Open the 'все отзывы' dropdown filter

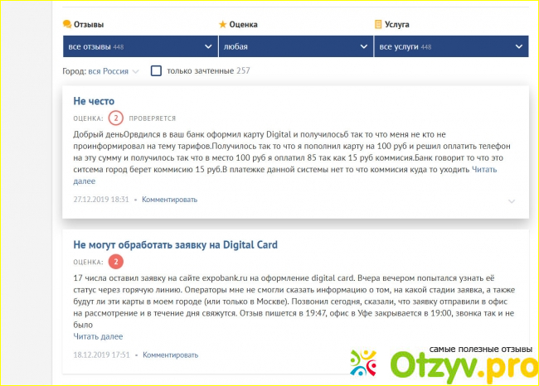139,46
